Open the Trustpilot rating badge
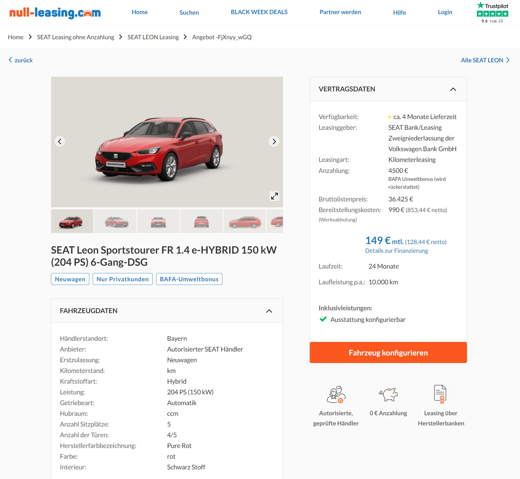Screen dimensions: 520x479 (492, 13)
